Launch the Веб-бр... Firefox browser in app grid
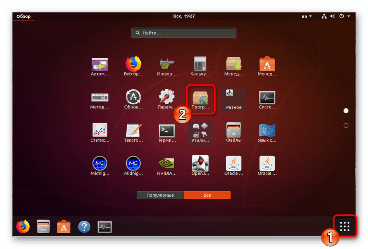 133,67
